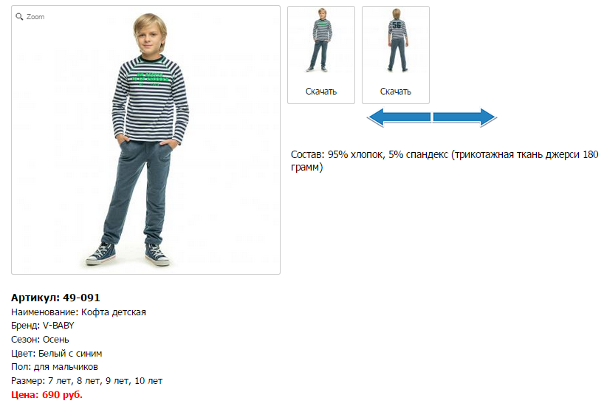Click the sneakers in the main photo
The height and width of the screenshot is (412, 604).
pos(128,254)
